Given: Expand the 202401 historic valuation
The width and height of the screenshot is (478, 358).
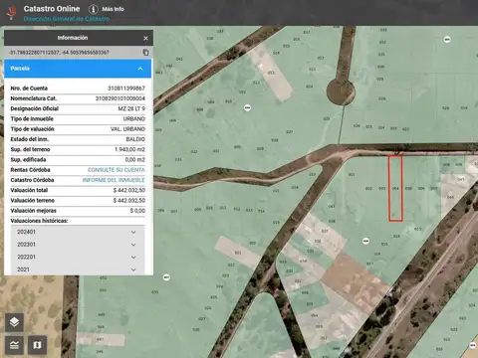Looking at the screenshot, I should [78, 232].
